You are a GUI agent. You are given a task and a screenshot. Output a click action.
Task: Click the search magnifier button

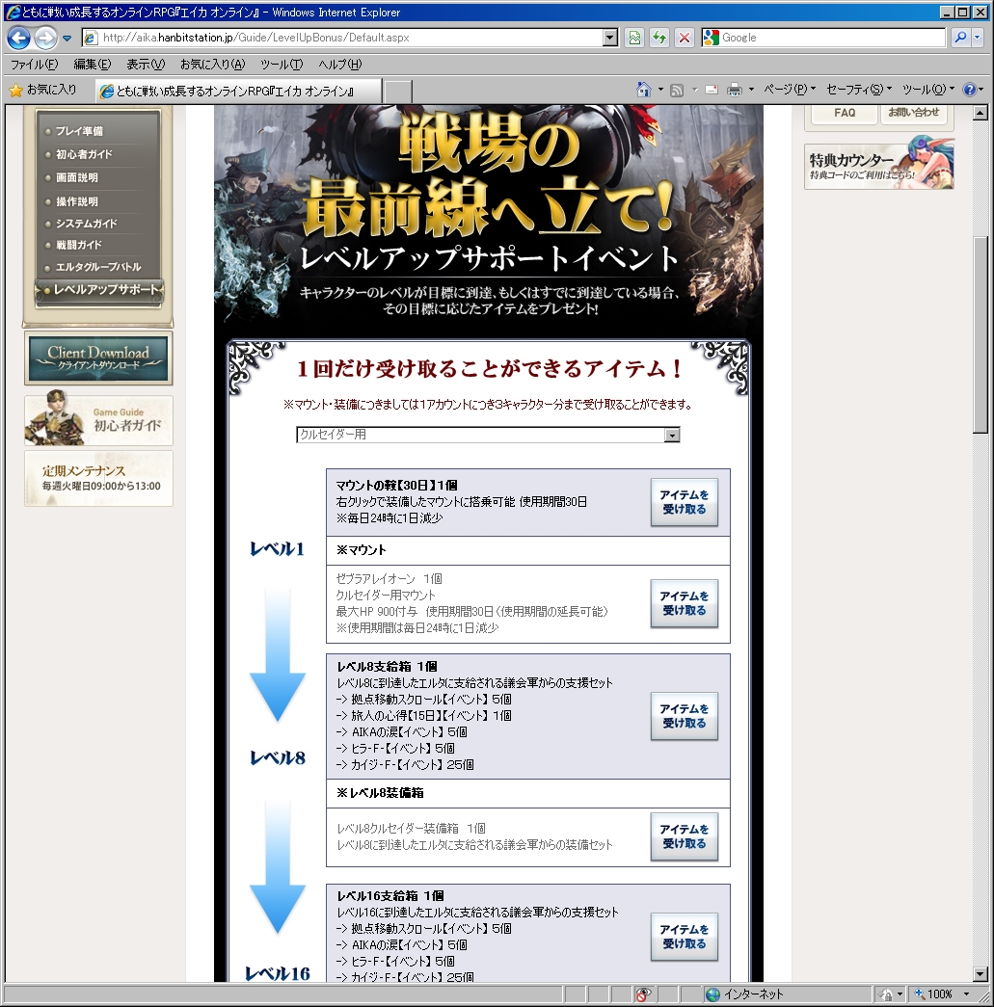(x=960, y=38)
